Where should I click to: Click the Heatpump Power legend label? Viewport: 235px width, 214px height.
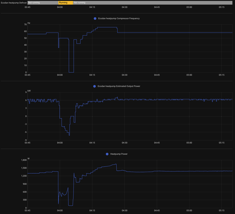[119, 154]
